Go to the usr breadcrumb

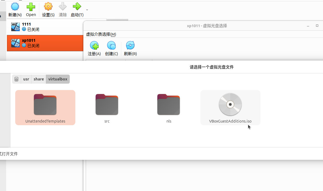click(x=26, y=79)
